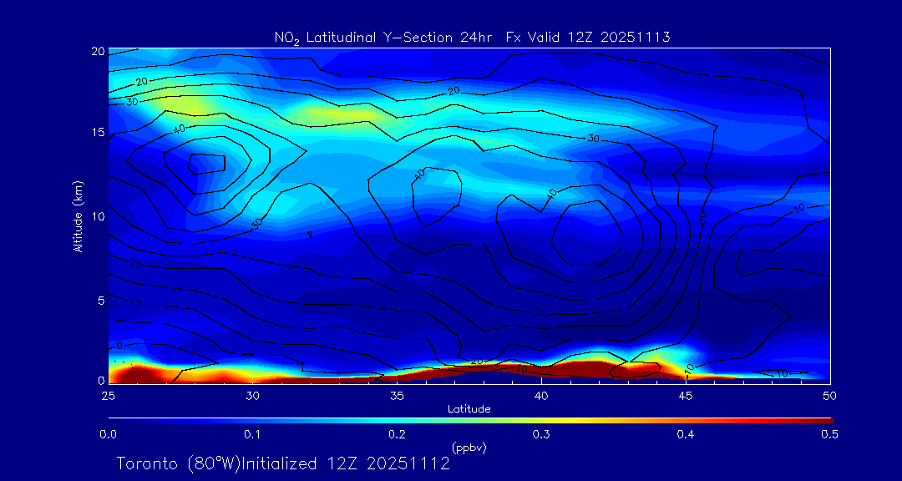Viewport: 902px width, 481px height.
Task: Click color scale label 0.3
Action: coord(541,435)
